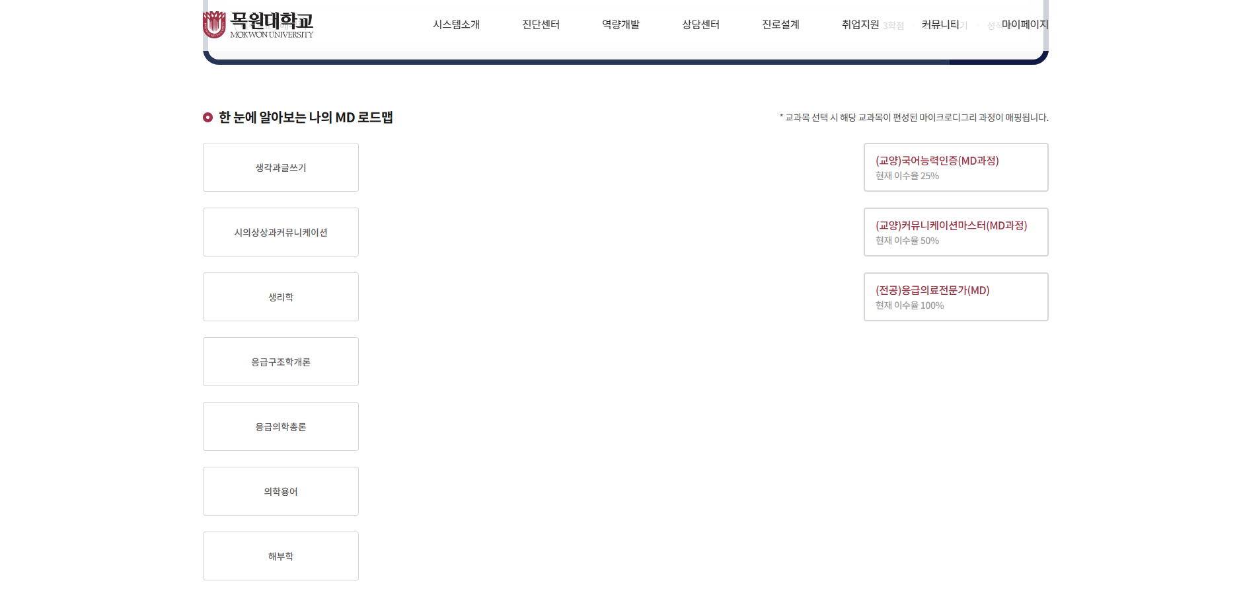Image resolution: width=1241 pixels, height=595 pixels.
Task: Open the 역량개발 menu
Action: (x=620, y=24)
